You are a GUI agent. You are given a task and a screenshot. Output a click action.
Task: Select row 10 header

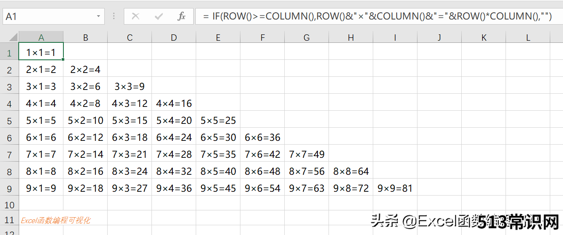tap(9, 205)
